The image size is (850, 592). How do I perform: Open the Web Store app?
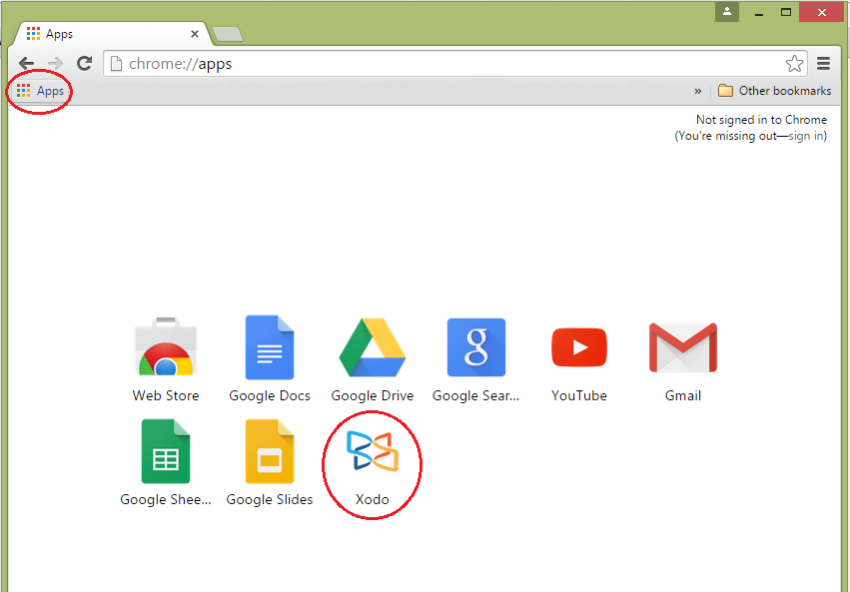pos(166,359)
